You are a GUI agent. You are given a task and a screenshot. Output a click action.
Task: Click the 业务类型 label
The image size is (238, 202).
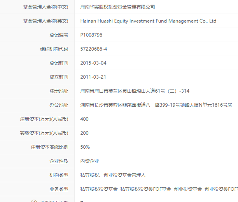tap(59, 189)
